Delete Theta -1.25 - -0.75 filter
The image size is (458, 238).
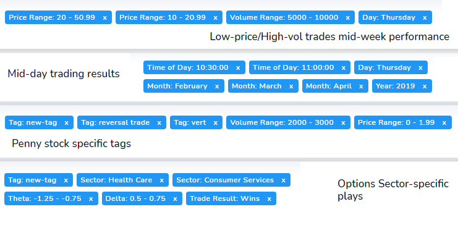coord(91,199)
